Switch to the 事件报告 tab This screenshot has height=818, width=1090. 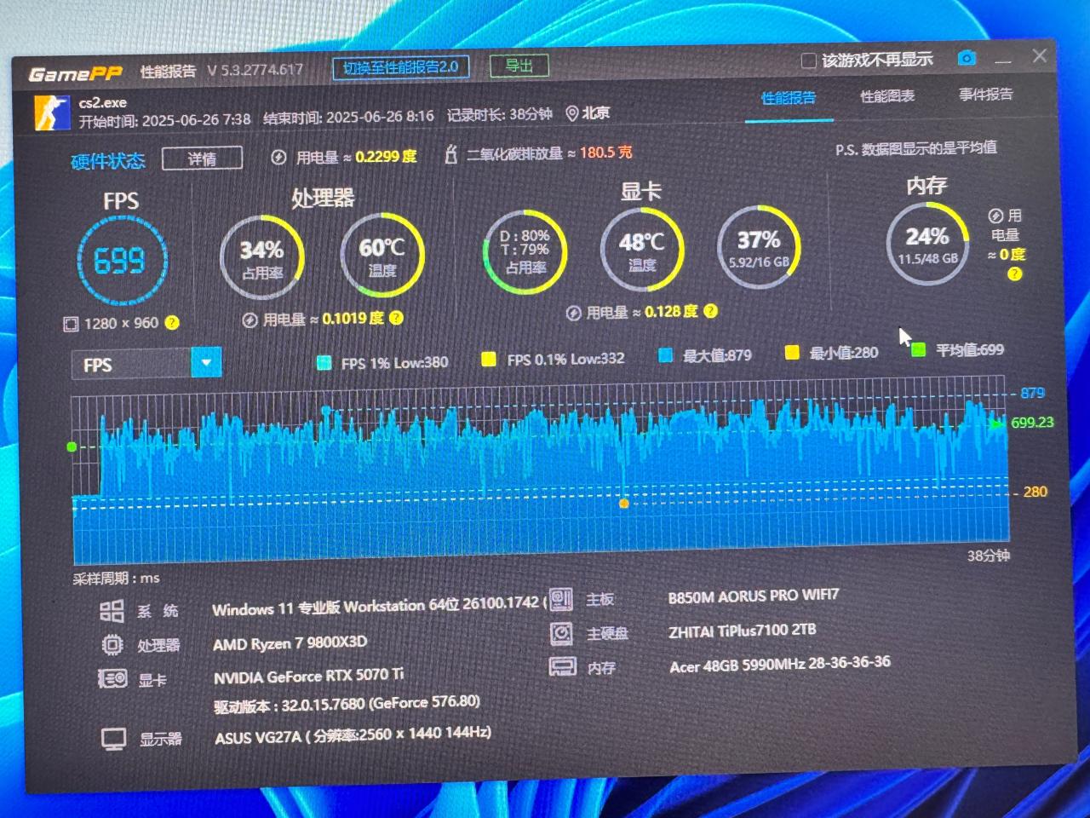(x=986, y=95)
